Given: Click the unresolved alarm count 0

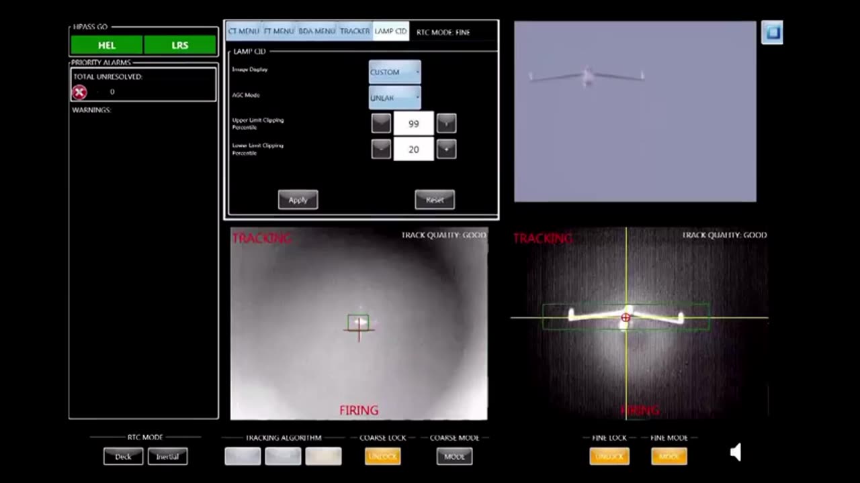Looking at the screenshot, I should click(x=112, y=92).
